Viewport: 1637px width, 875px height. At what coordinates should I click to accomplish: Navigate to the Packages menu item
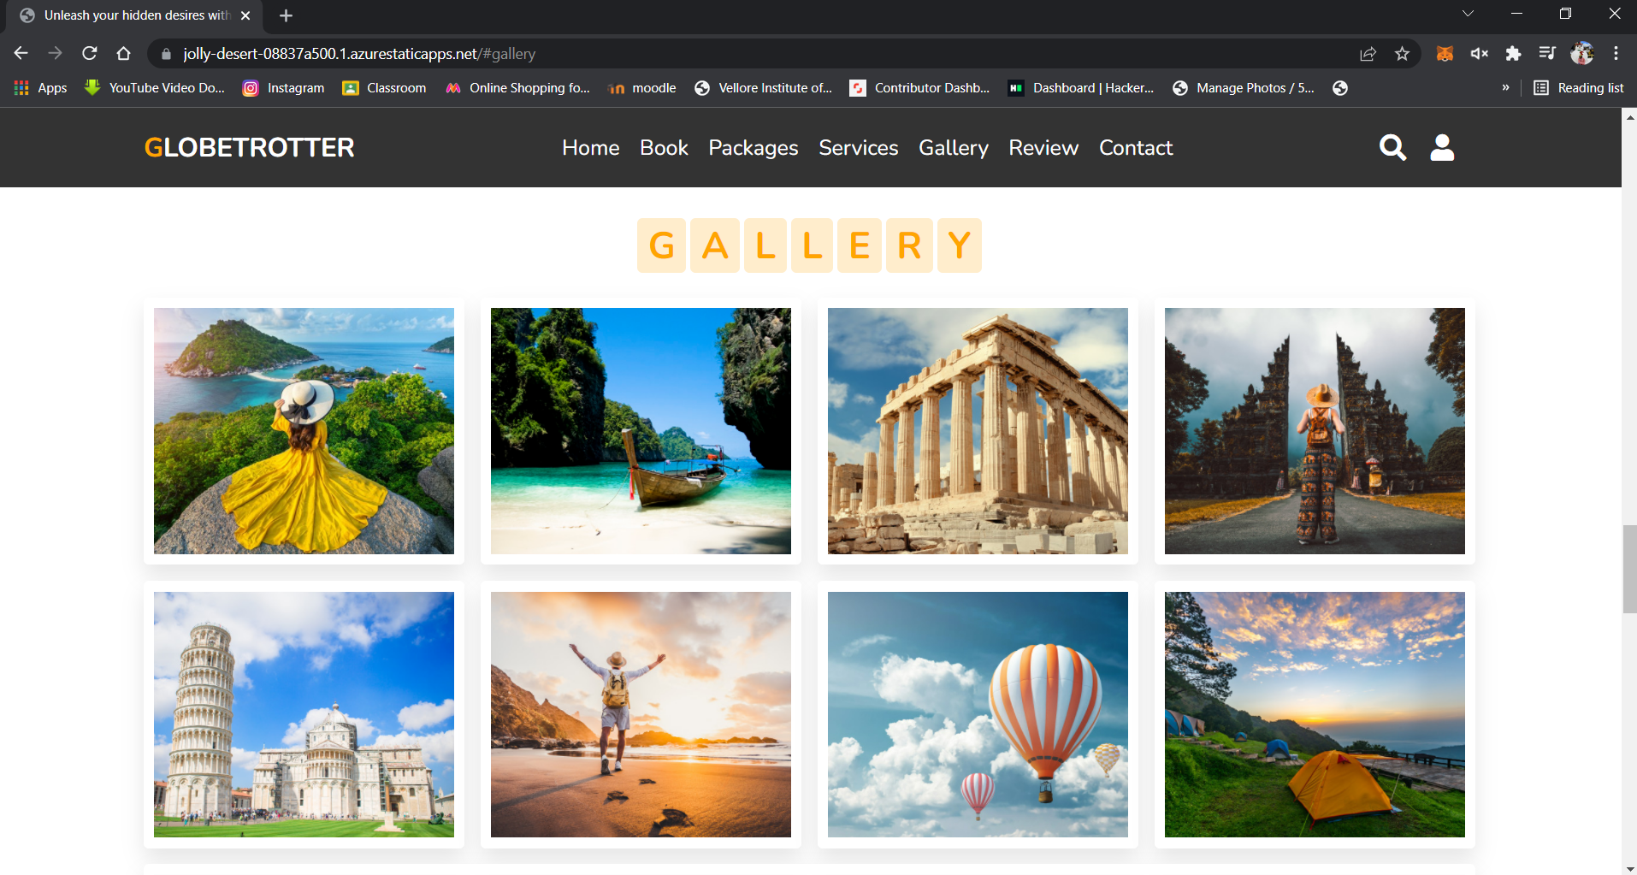[x=753, y=147]
